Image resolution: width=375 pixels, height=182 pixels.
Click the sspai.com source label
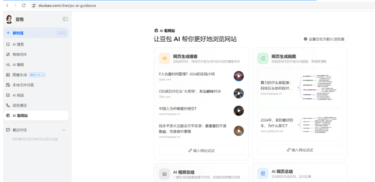click(x=165, y=79)
